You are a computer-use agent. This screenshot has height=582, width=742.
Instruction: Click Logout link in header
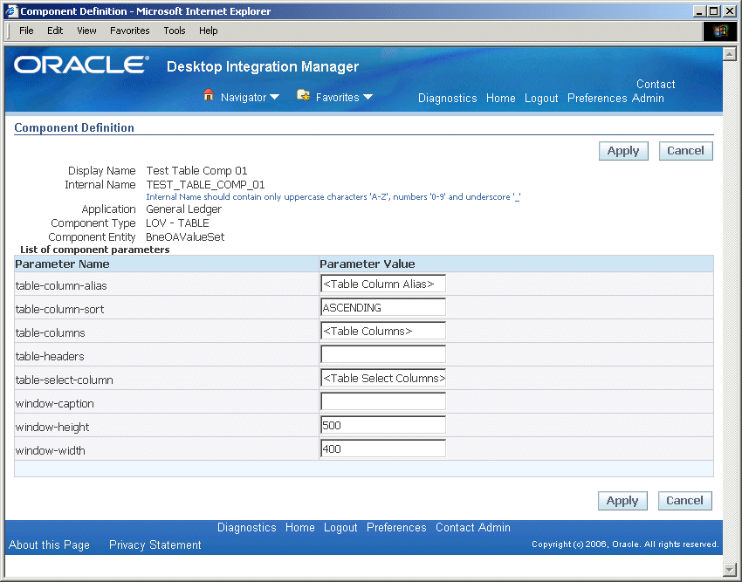541,99
